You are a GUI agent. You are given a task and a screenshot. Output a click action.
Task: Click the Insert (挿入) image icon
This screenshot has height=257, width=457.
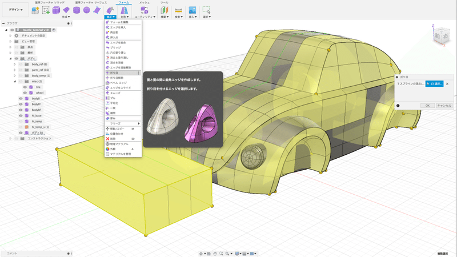coord(193,10)
